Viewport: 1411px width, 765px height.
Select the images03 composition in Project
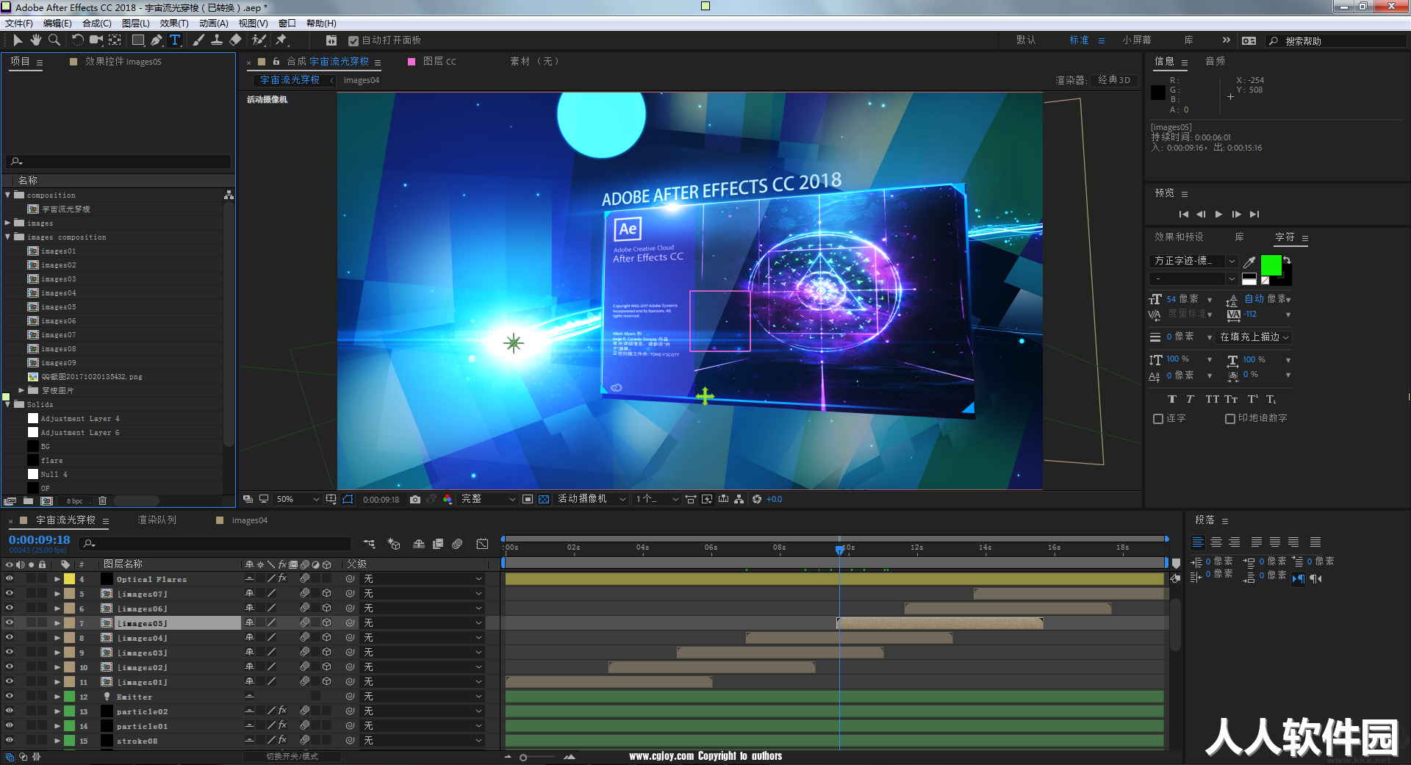coord(59,279)
